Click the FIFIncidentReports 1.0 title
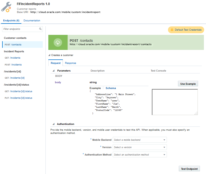Viewport: 206px width, 174px height. click(x=33, y=4)
